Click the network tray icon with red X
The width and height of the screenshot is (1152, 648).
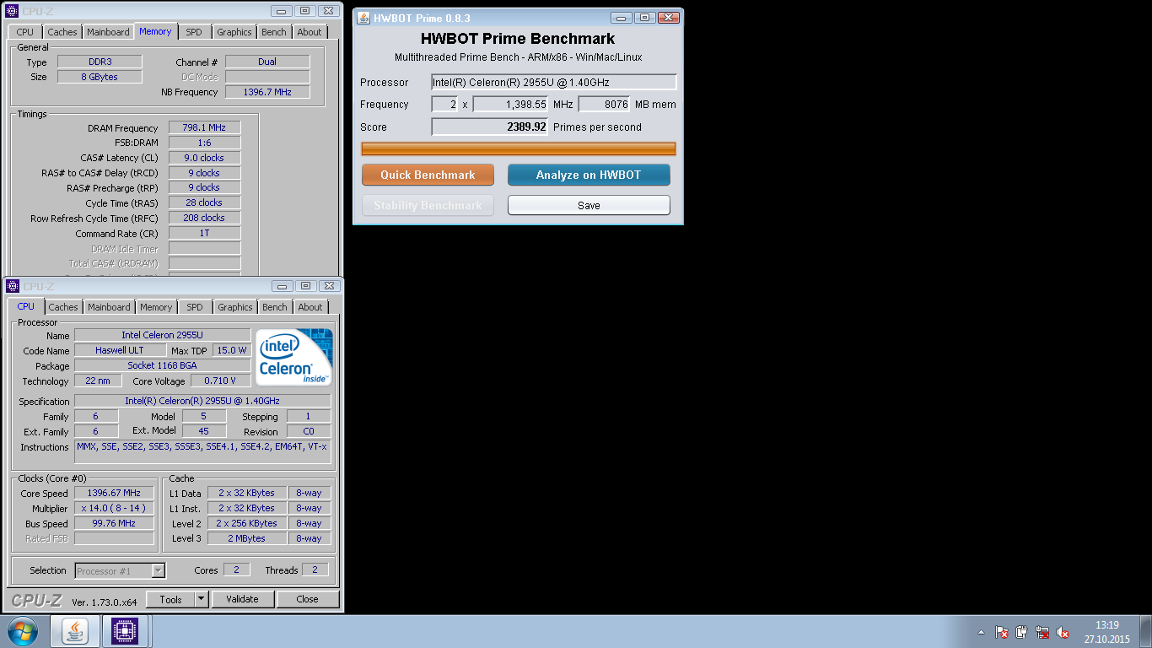(1042, 632)
